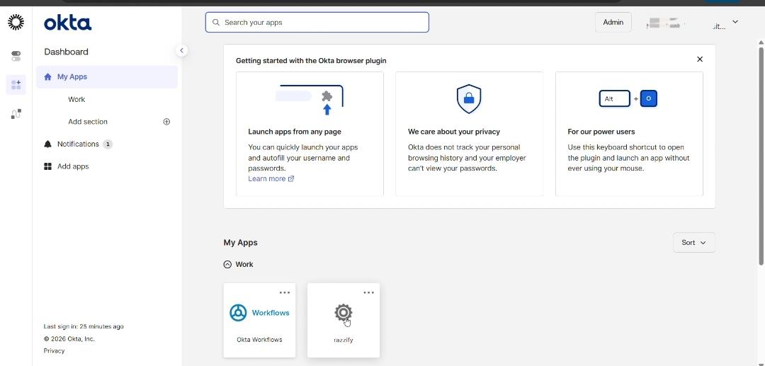This screenshot has height=366, width=765.
Task: Click the Launch apps from any page heading
Action: [295, 132]
